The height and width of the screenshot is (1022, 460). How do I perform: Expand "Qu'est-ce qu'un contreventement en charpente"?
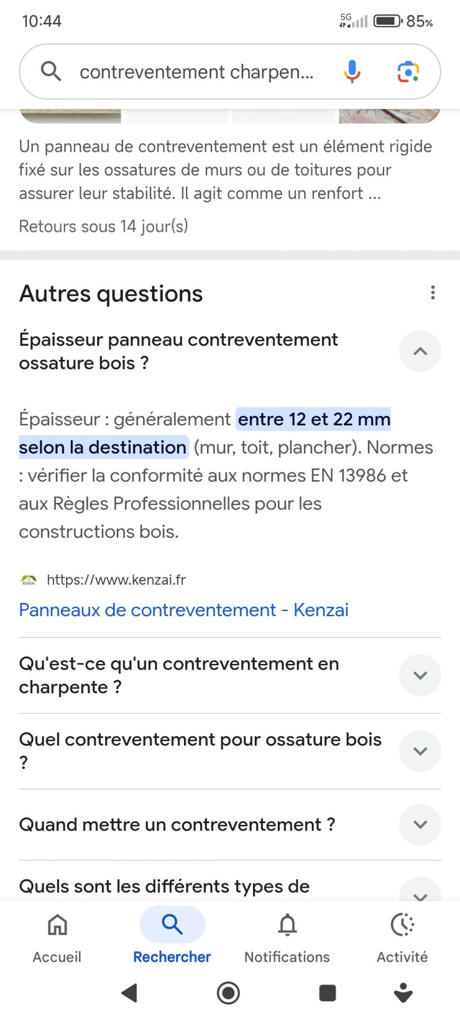coord(420,675)
